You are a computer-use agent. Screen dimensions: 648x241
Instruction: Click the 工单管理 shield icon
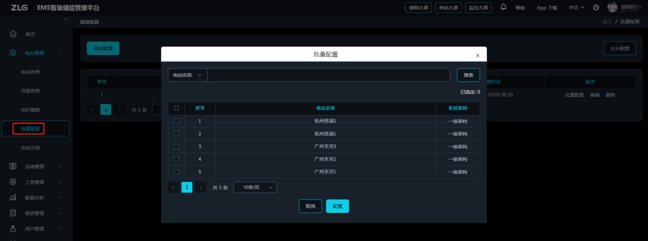tap(13, 182)
